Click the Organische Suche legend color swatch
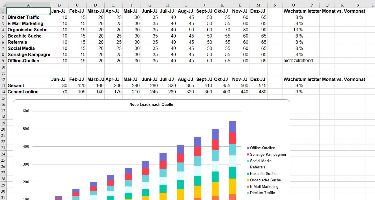 click(248, 180)
